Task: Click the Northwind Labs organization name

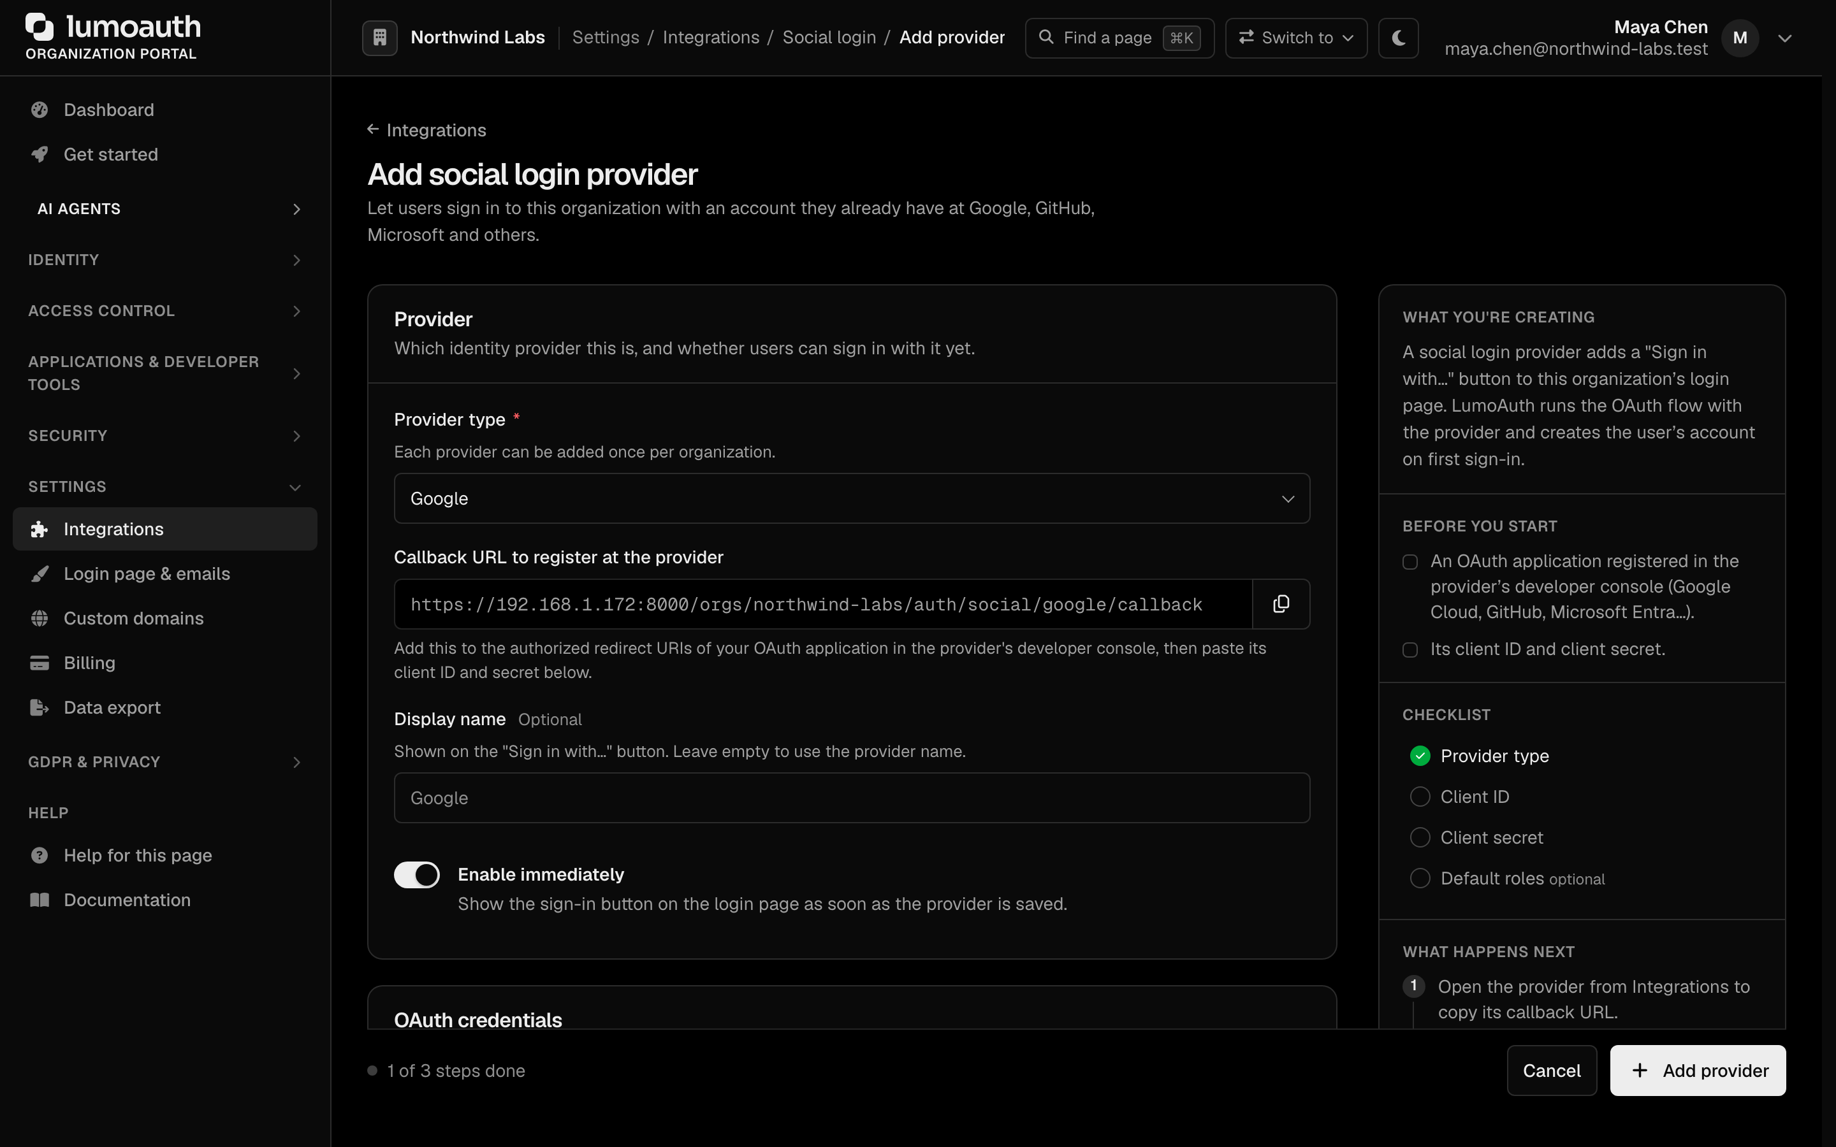Action: coord(477,37)
